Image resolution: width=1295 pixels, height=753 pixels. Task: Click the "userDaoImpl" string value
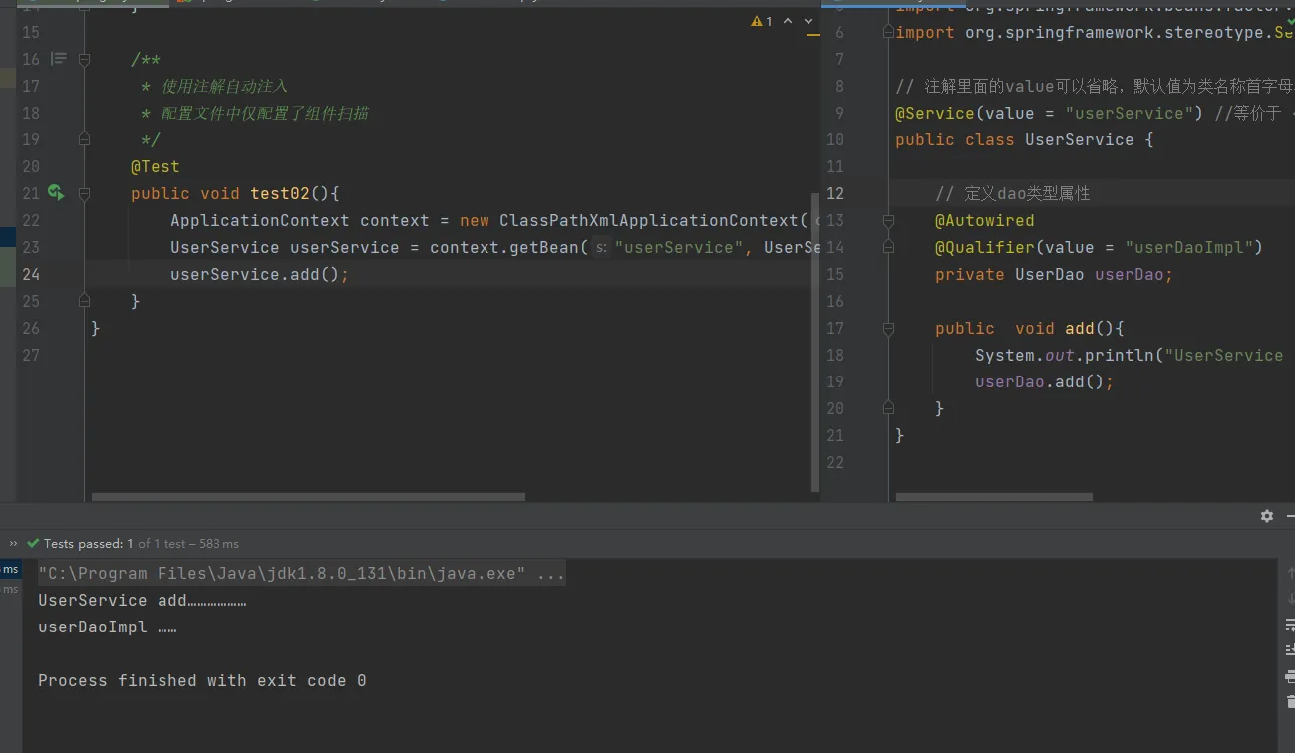tap(1188, 247)
